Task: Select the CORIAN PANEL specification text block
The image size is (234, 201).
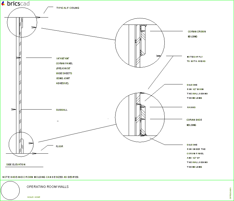Action: pos(64,71)
